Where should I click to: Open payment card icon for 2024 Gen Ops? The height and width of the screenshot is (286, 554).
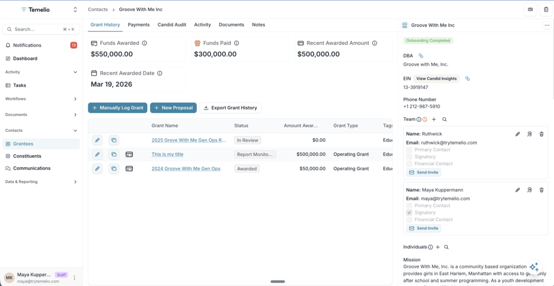(129, 168)
